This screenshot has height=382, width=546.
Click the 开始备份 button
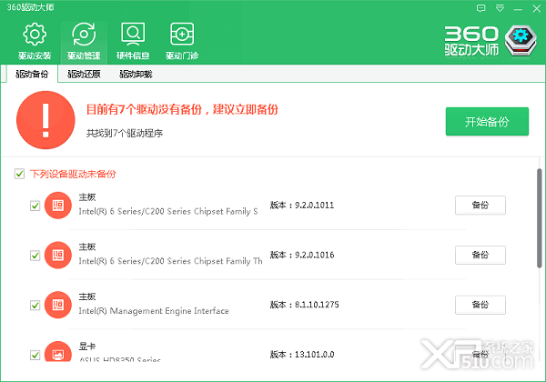(x=487, y=121)
